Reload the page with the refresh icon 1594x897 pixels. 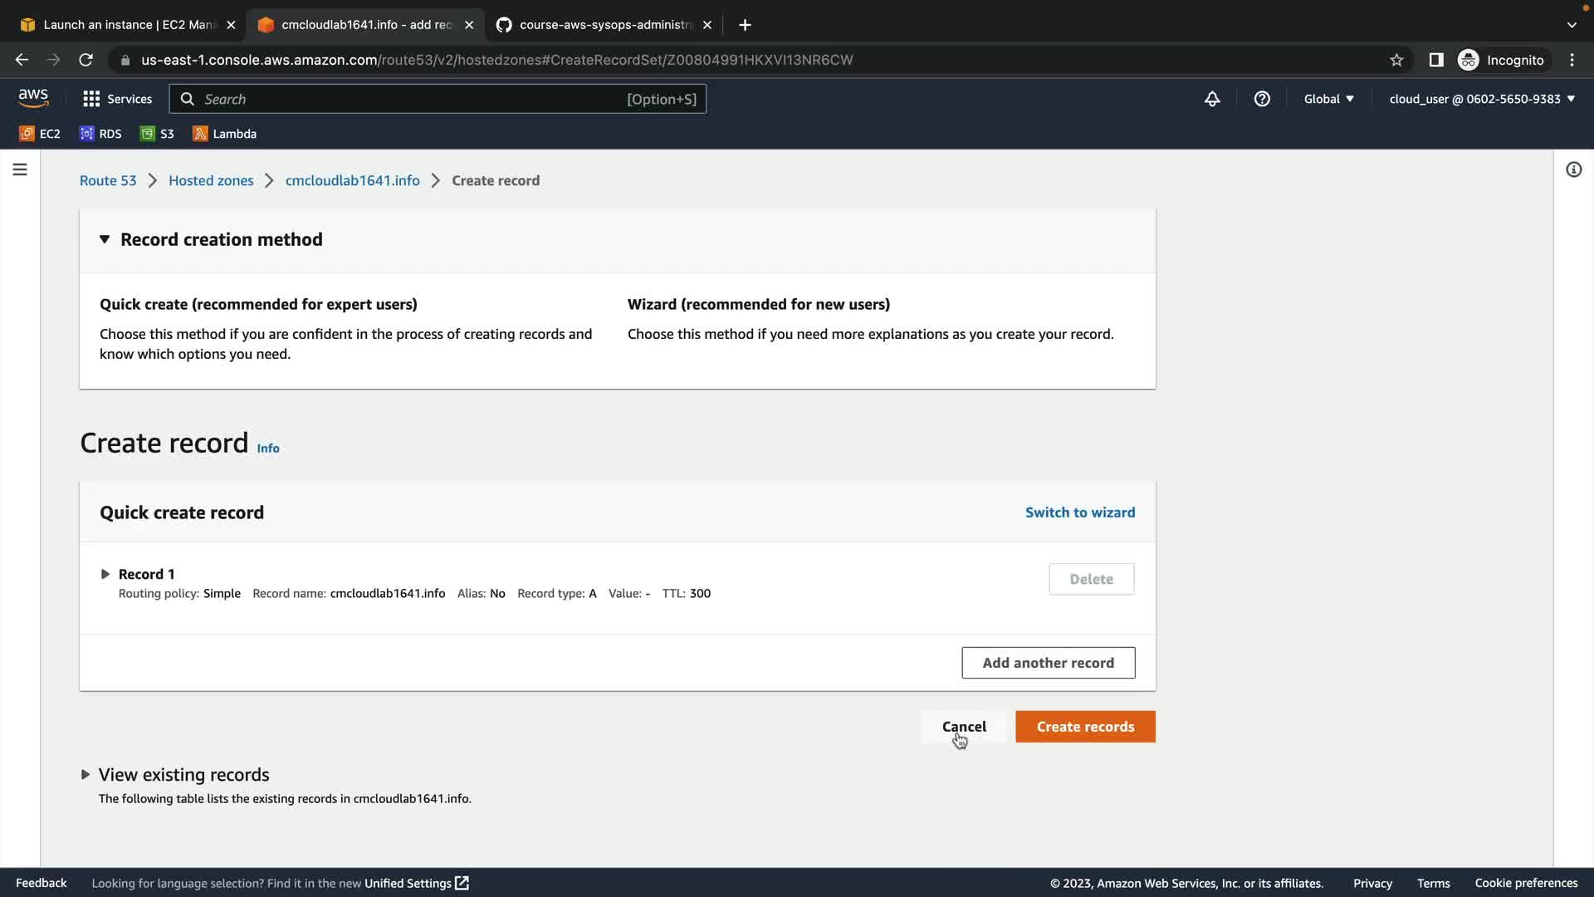pos(86,60)
